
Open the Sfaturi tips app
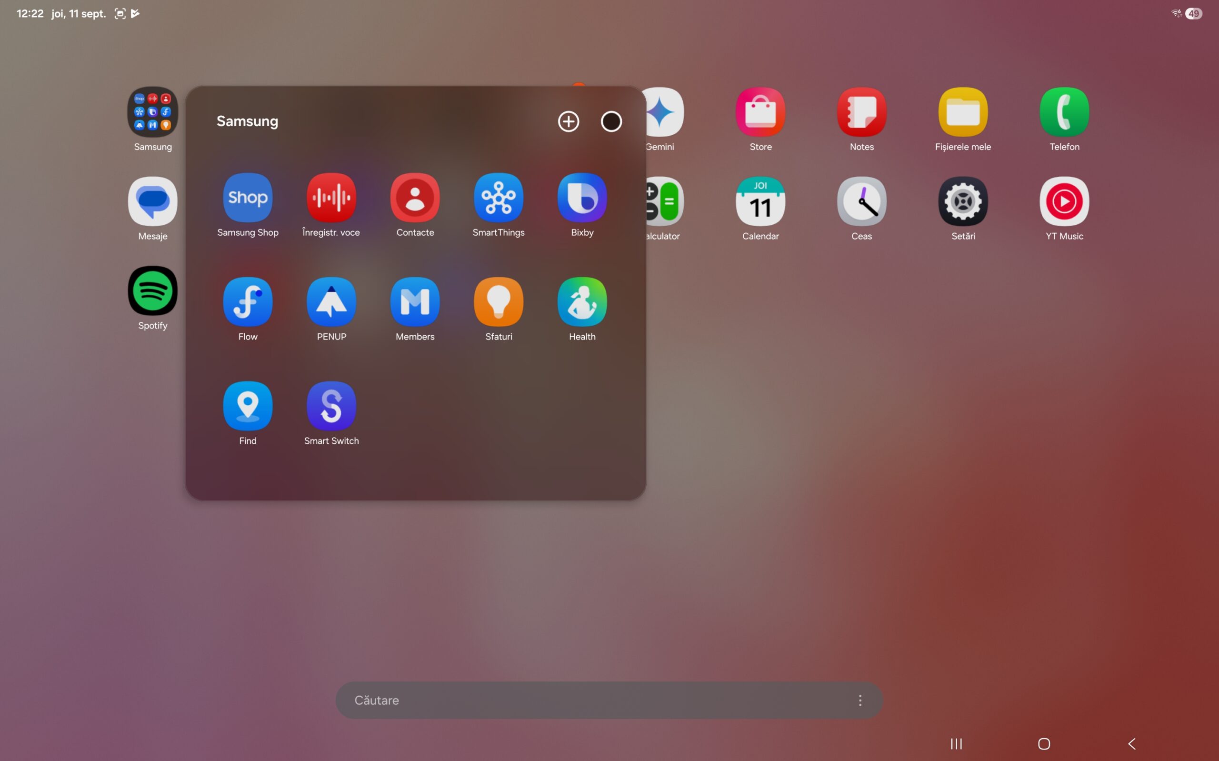point(498,302)
